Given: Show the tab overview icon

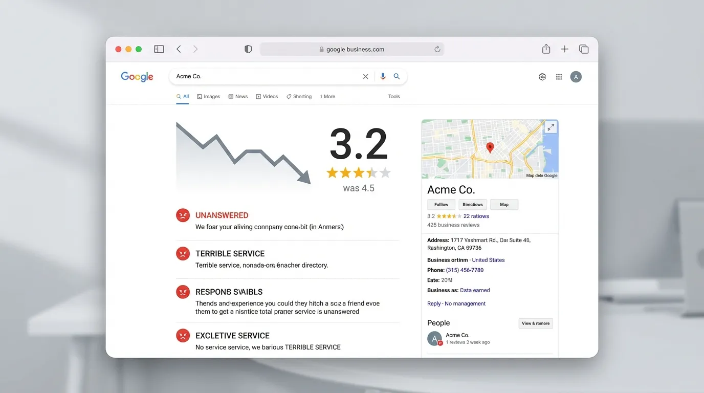Looking at the screenshot, I should 584,49.
